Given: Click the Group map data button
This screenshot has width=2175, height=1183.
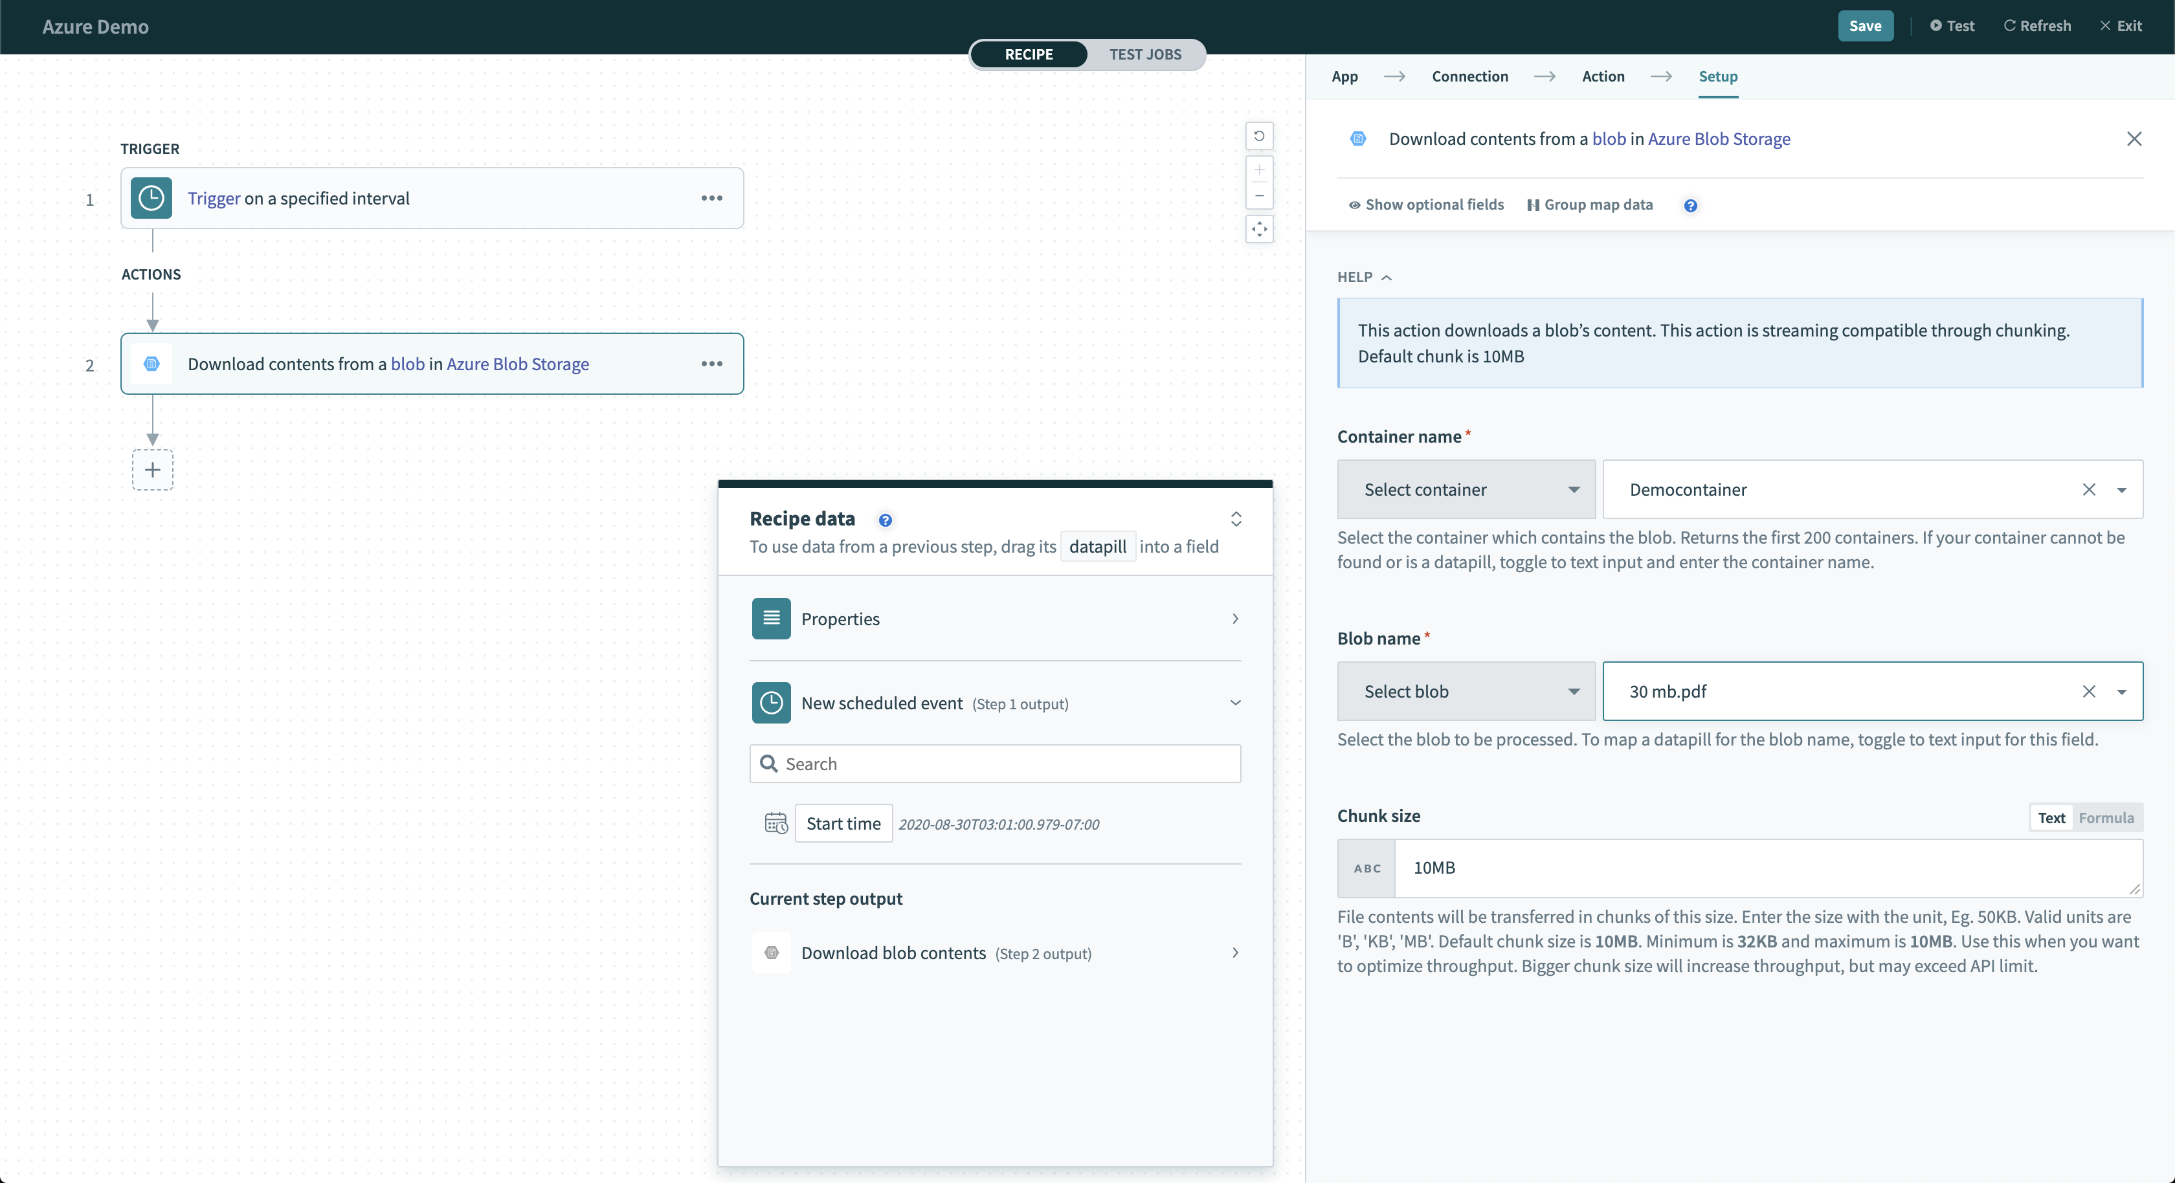Looking at the screenshot, I should pos(1591,204).
